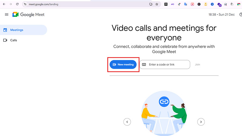The height and width of the screenshot is (136, 242).
Task: Open the New meeting options
Action: pos(123,64)
